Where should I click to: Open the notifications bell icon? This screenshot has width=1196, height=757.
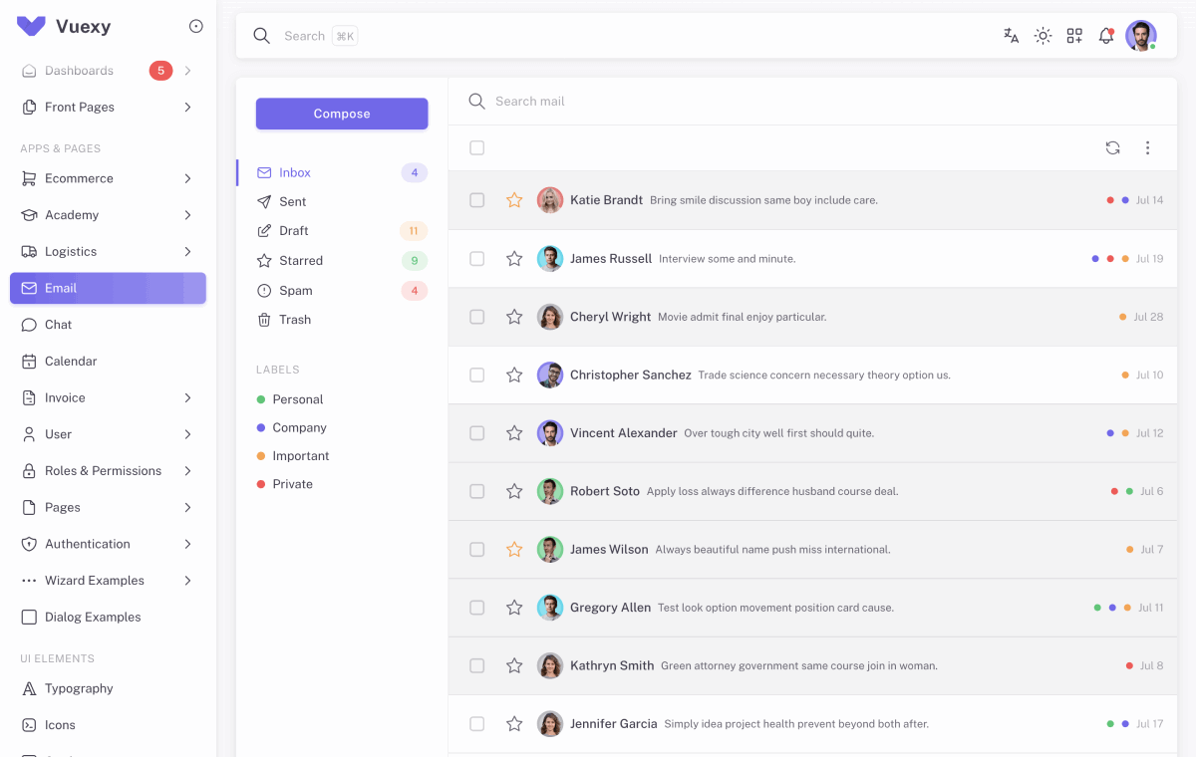point(1106,35)
